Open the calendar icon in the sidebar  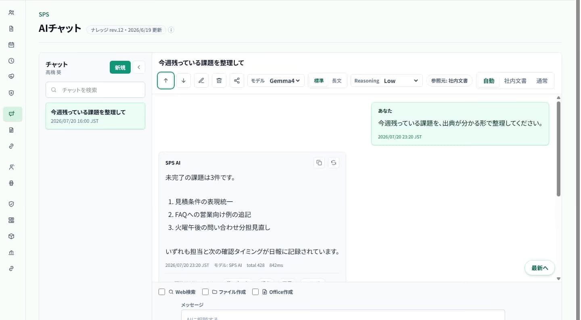11,45
